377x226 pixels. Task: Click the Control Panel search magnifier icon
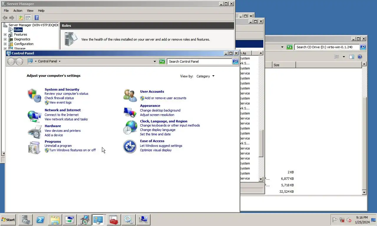[x=235, y=61]
